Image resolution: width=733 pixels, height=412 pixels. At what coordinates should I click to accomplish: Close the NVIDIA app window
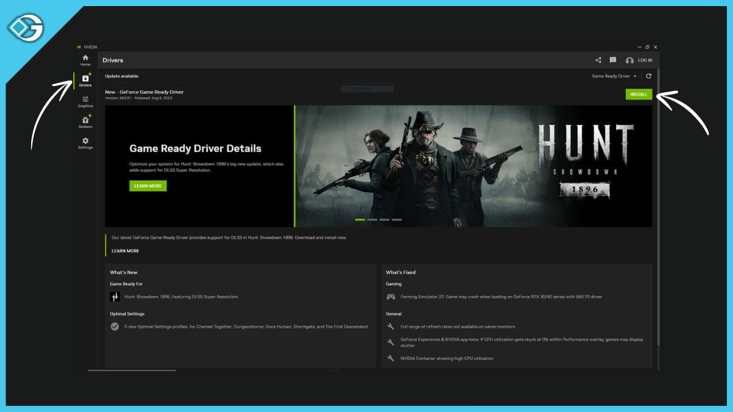[655, 47]
